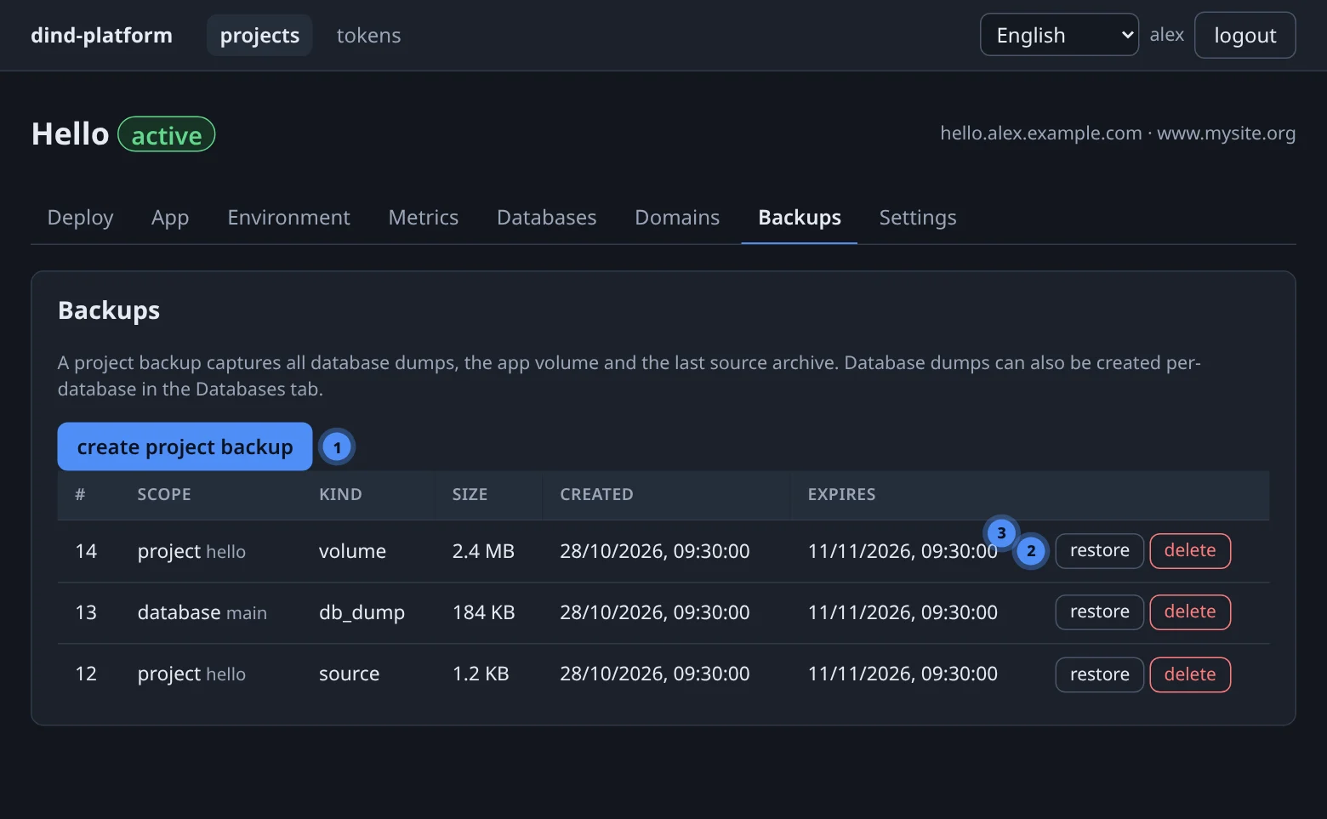Click the Backups panel heading
The image size is (1327, 819).
point(109,310)
